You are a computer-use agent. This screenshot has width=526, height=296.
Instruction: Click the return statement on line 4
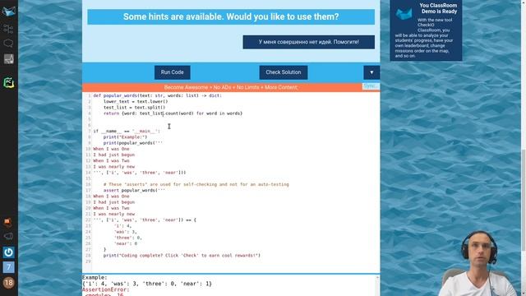click(x=173, y=113)
